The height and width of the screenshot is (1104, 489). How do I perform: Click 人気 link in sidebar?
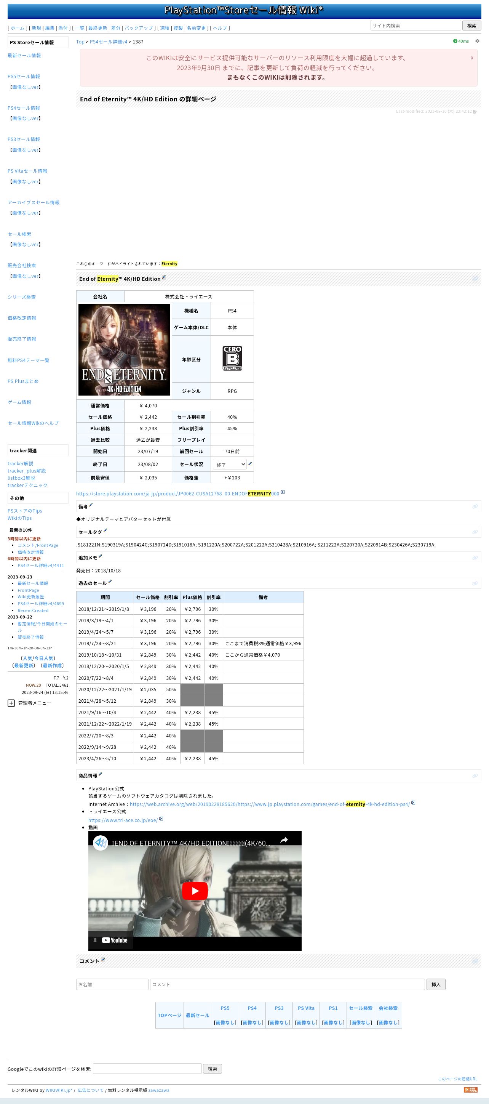coord(27,658)
